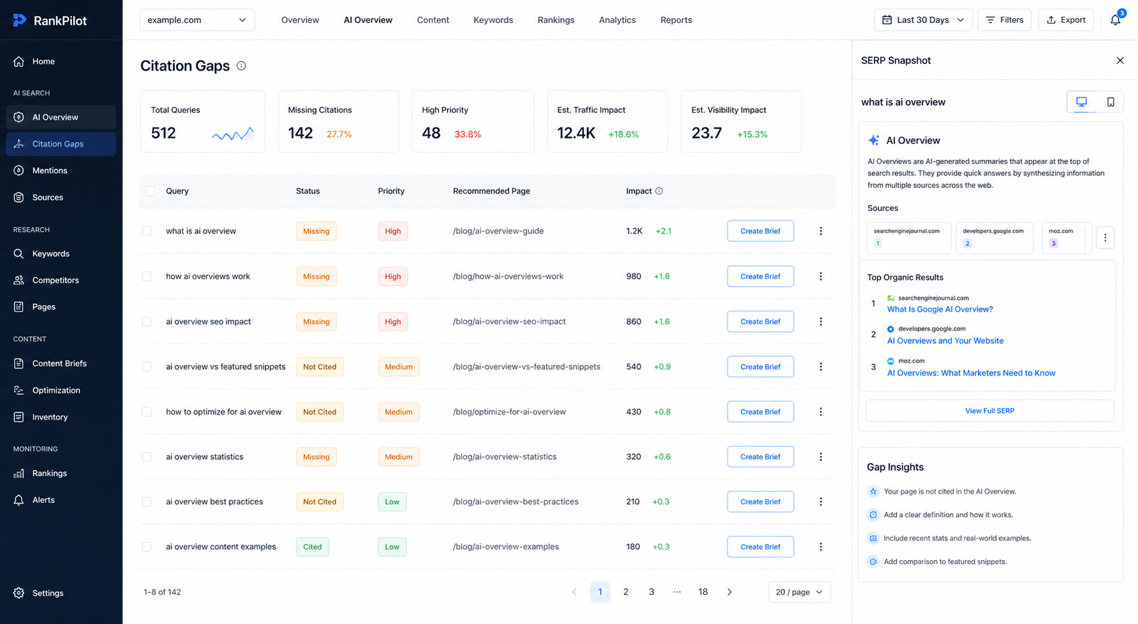Screen dimensions: 1138x624
Task: Check 'how to optimize for ai overview' row
Action: coord(147,412)
